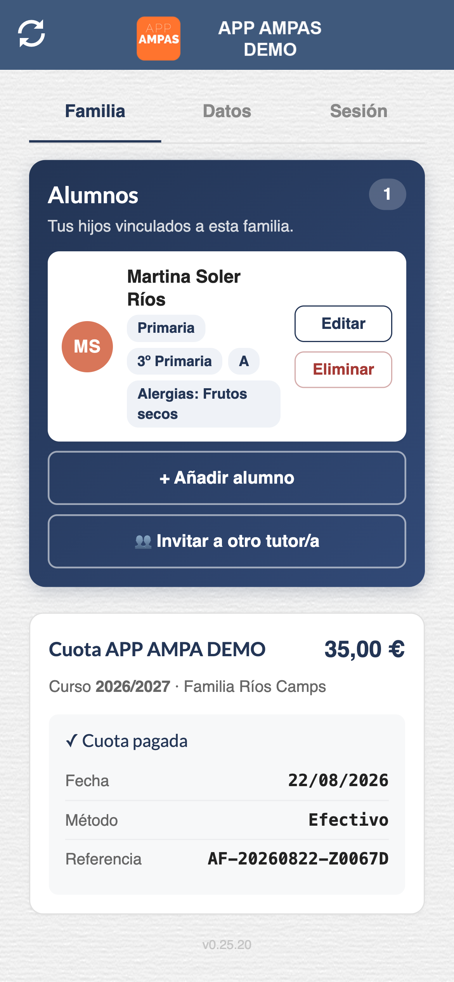Edit Martina Soler Ríos with Editar
Viewport: 454px width, 982px height.
343,323
